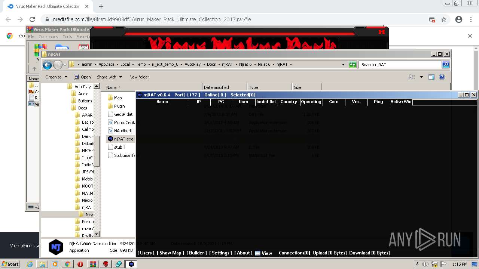Bookmark page with the Chrome star icon
Image resolution: width=479 pixels, height=269 pixels.
coord(444,19)
